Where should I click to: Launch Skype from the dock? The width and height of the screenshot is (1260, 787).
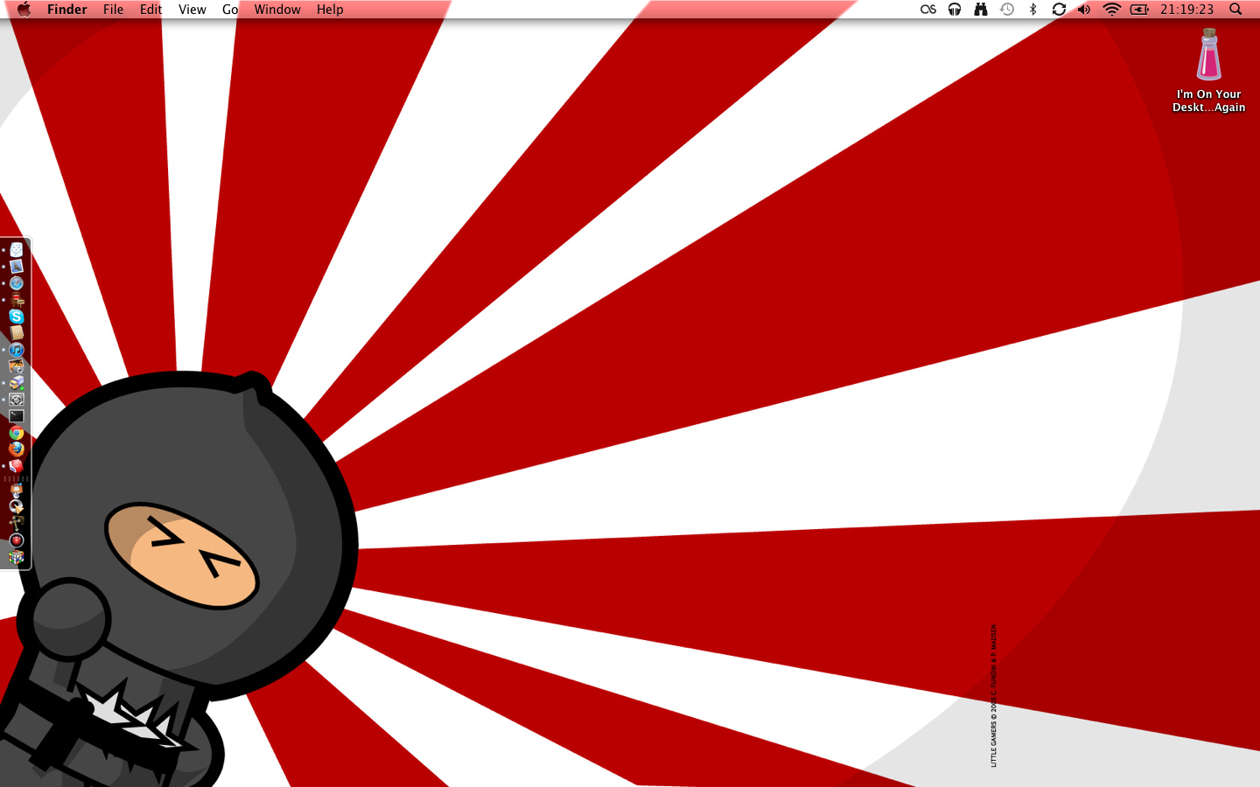click(17, 317)
